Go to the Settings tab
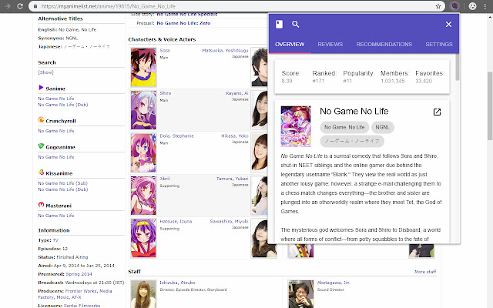 tap(439, 45)
